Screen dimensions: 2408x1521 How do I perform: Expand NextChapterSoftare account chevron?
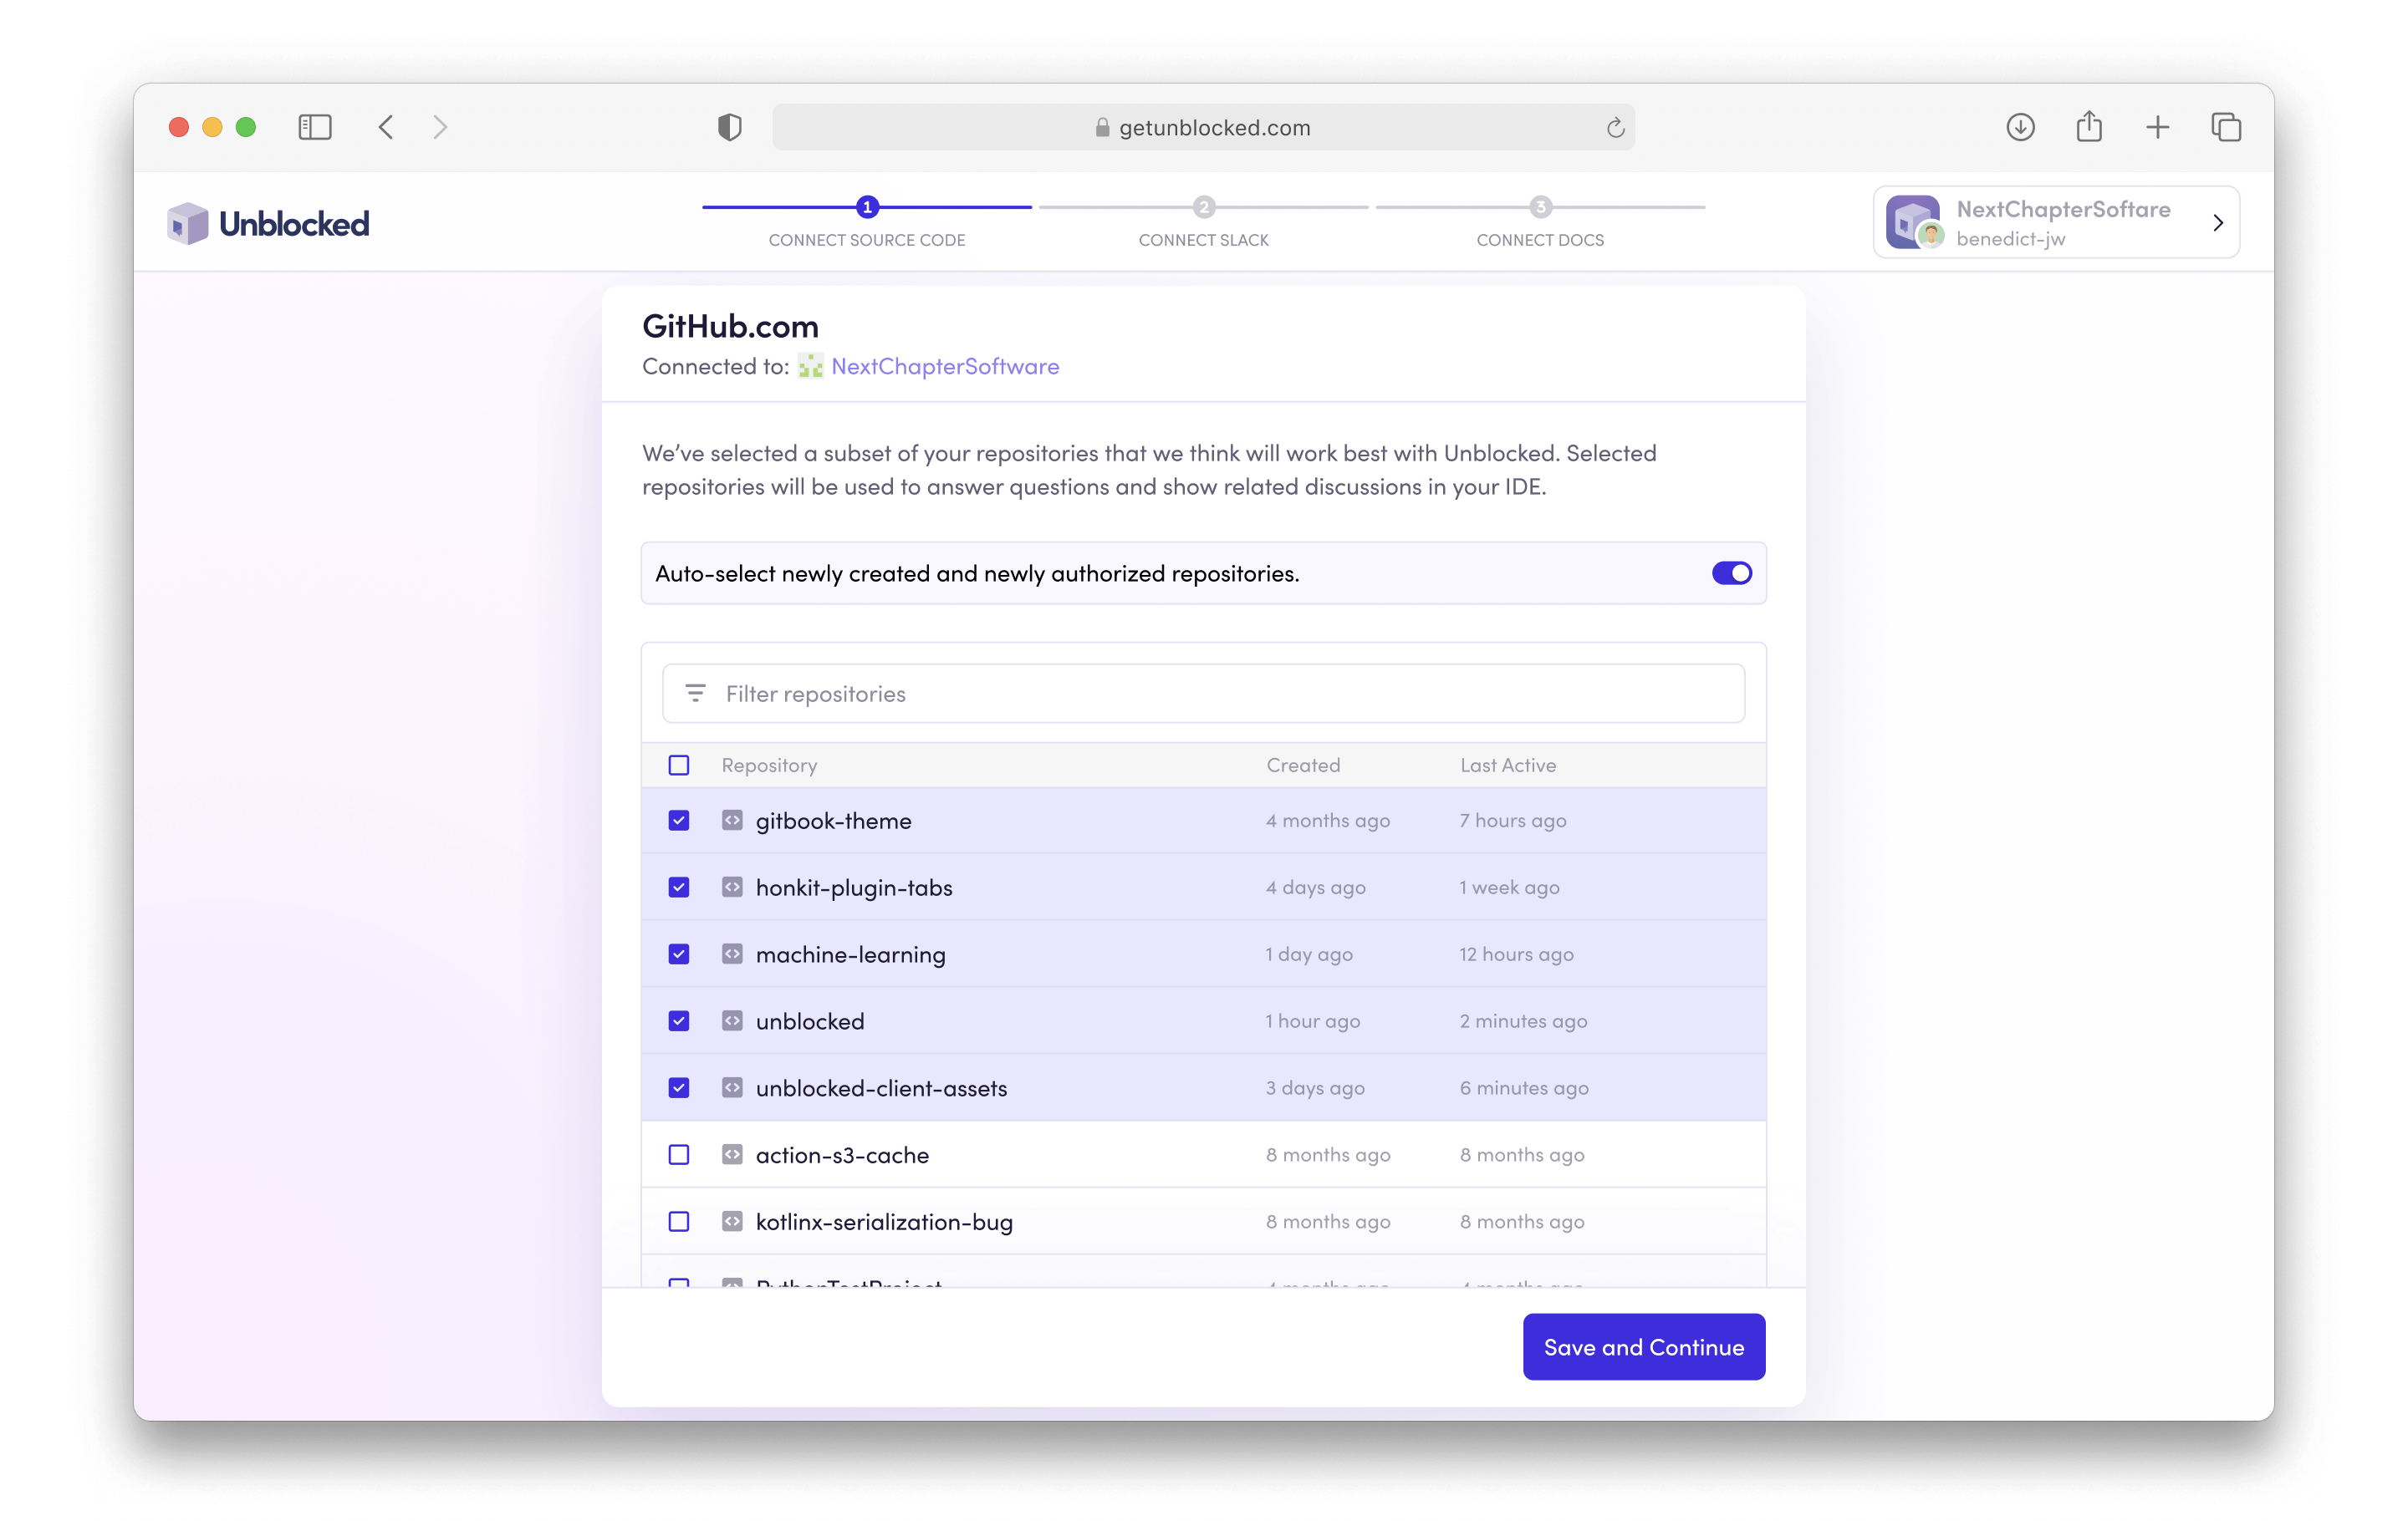click(x=2217, y=223)
